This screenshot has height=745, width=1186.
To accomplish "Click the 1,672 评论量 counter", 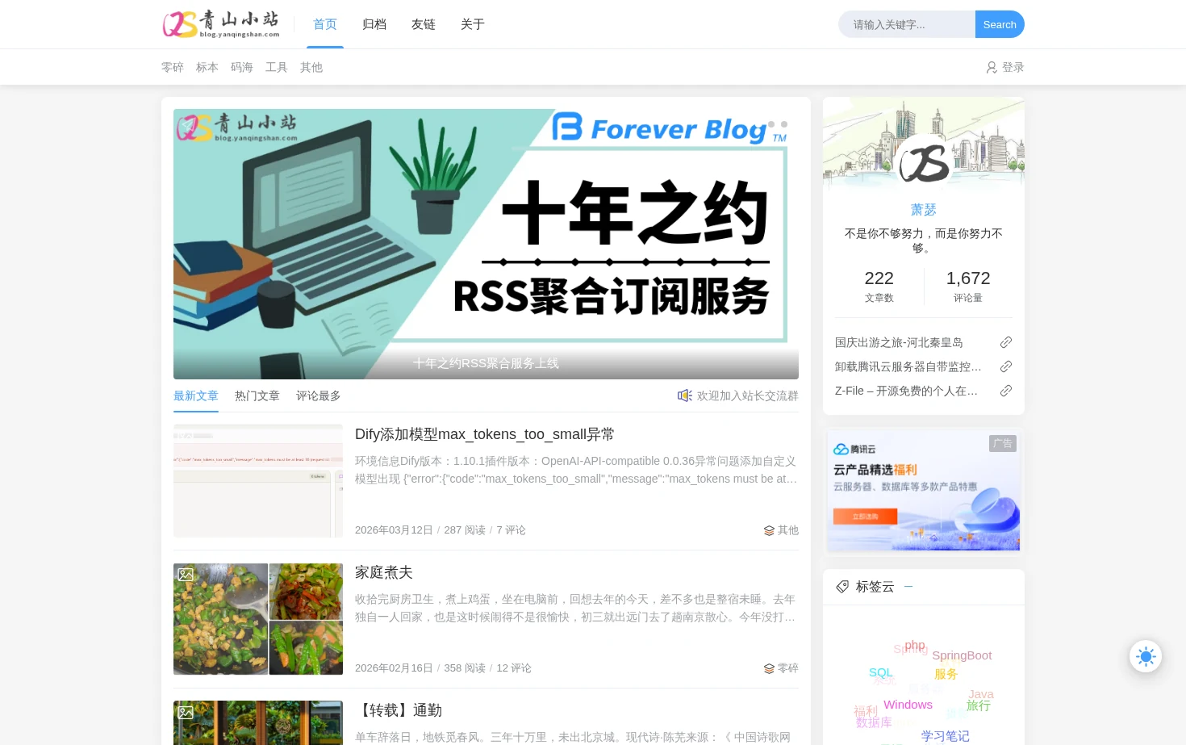I will point(968,286).
